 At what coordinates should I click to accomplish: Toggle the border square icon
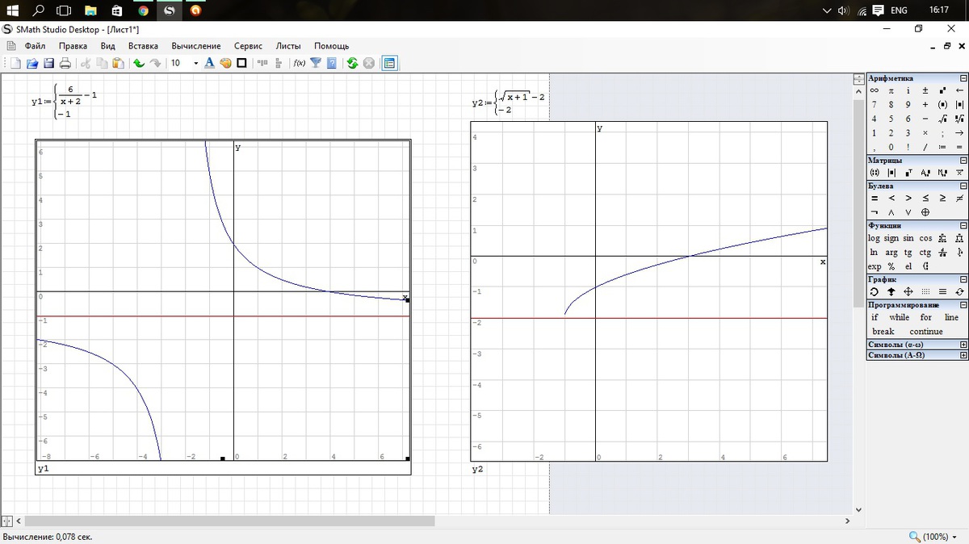point(241,63)
